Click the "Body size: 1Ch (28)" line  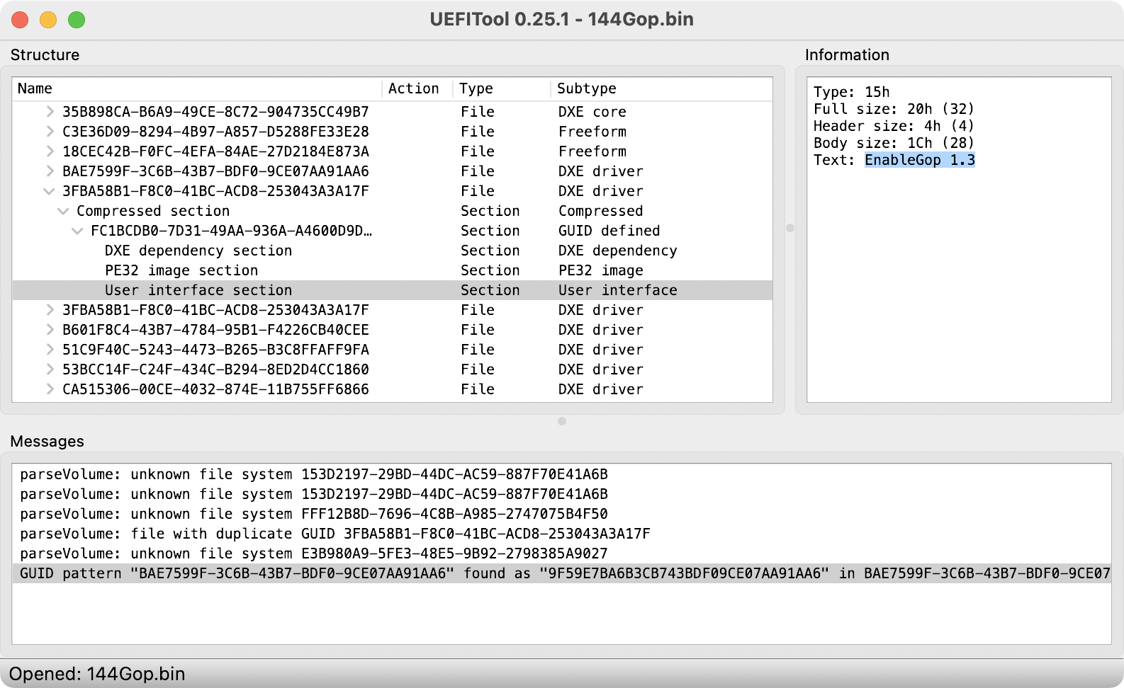tap(894, 143)
